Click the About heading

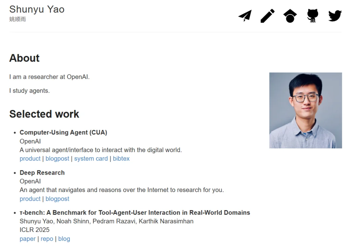point(24,58)
